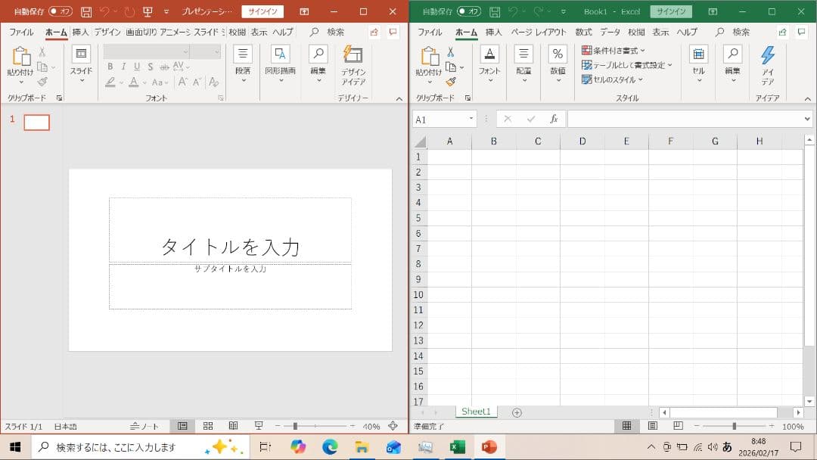Toggle Bold formatting in PowerPoint

pos(110,67)
